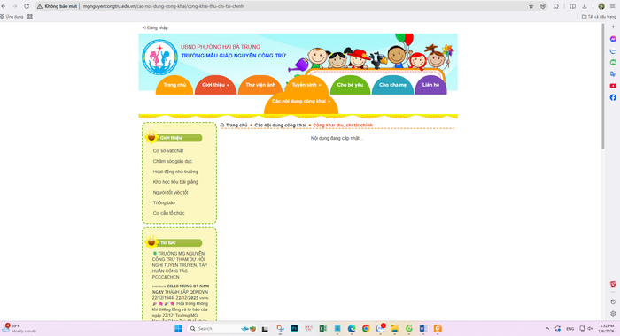Open File Explorer from the taskbar

click(395, 329)
